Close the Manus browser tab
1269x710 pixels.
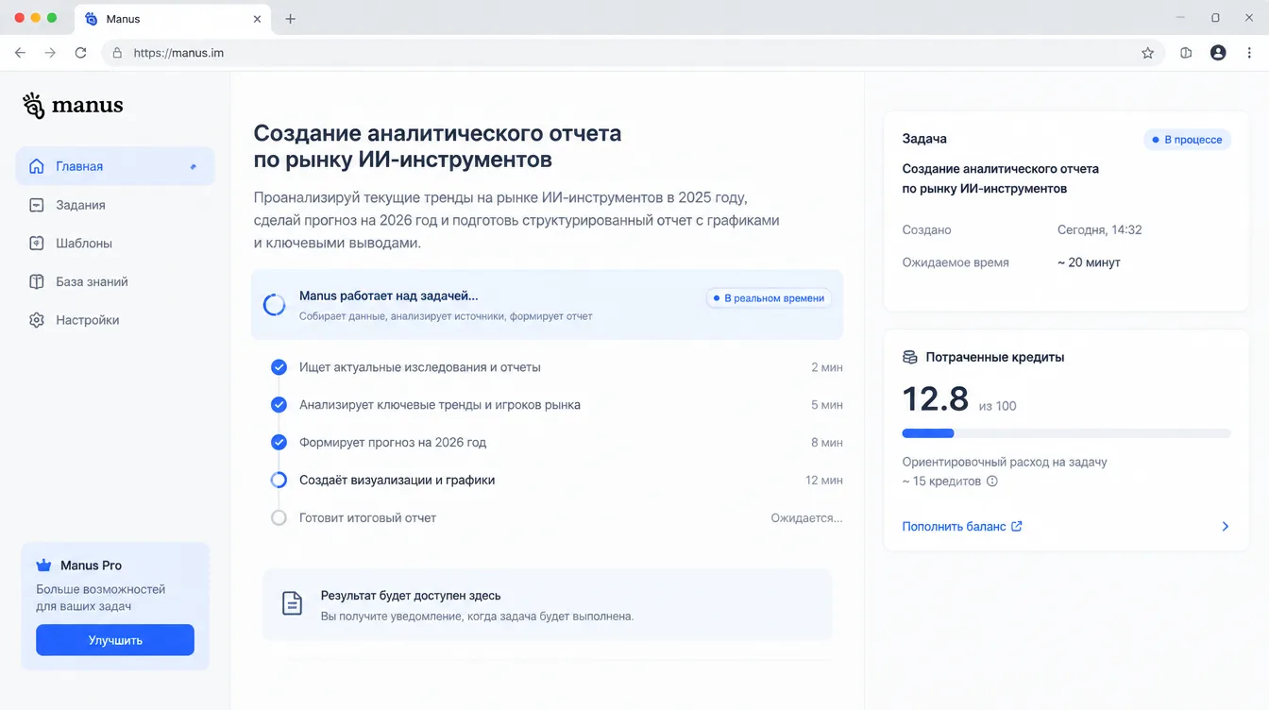click(x=258, y=19)
